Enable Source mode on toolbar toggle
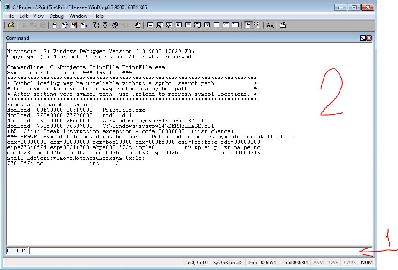The height and width of the screenshot is (270, 398). (248, 25)
